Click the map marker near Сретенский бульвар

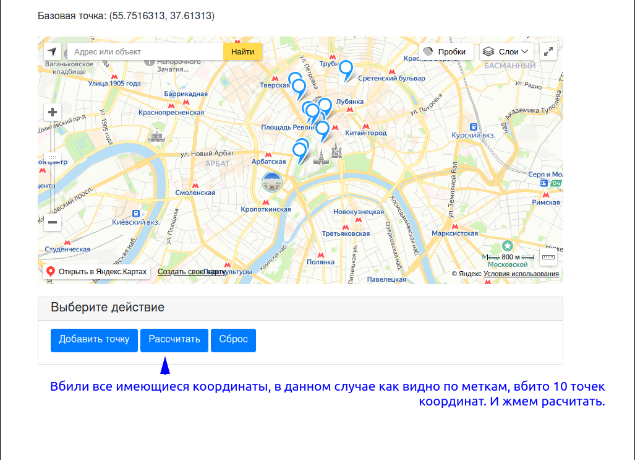[x=346, y=69]
